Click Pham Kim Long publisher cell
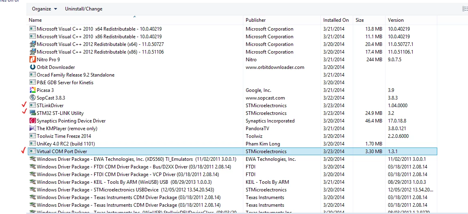The image size is (468, 214). coord(263,144)
